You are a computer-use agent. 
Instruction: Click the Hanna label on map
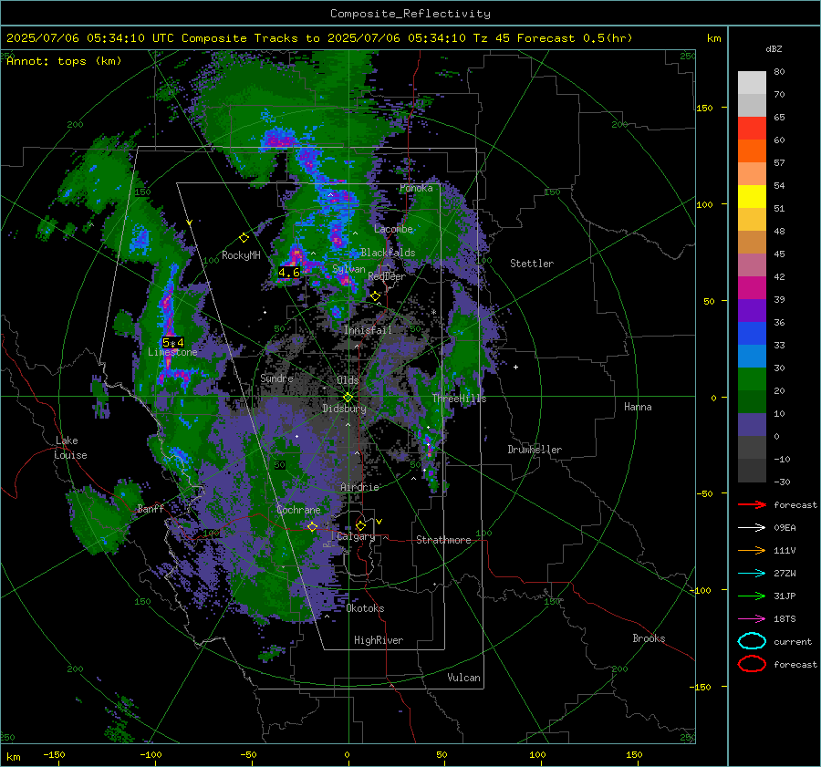pyautogui.click(x=638, y=407)
